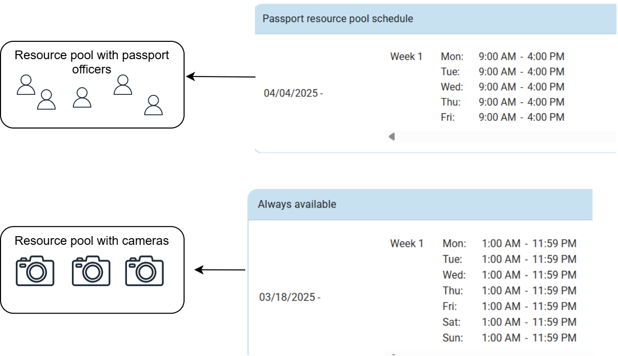Open the Always available schedule header
The width and height of the screenshot is (618, 356).
(297, 205)
